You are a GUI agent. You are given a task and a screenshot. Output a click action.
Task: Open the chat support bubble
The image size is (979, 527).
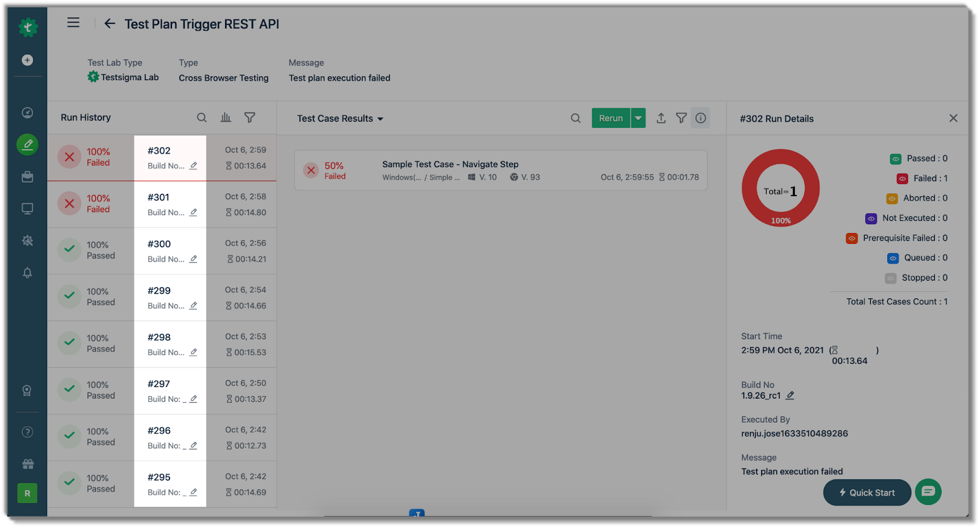click(x=928, y=492)
